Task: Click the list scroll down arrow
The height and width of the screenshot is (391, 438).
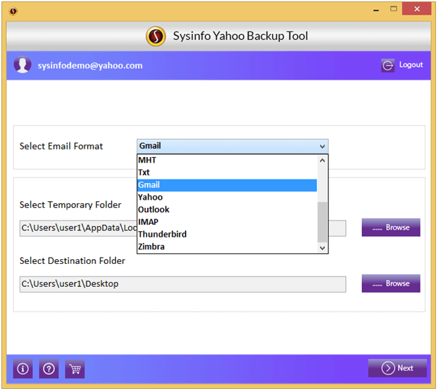Action: click(322, 248)
